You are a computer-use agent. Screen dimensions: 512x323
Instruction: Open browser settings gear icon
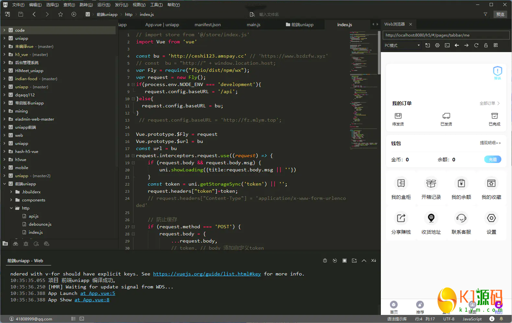[x=437, y=45]
